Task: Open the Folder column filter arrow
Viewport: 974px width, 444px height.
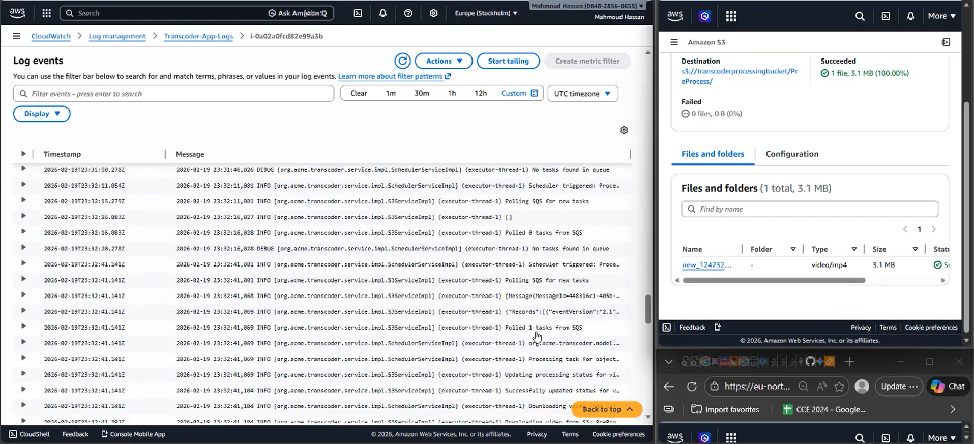Action: 793,249
